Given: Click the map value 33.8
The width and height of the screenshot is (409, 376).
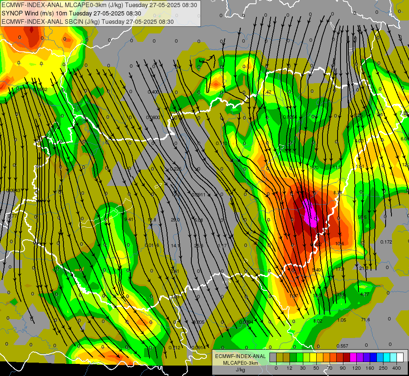Looking at the screenshot, I should click(340, 295).
